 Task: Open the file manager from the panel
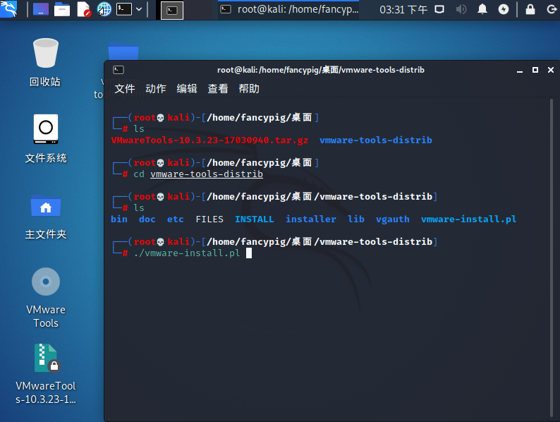(x=62, y=9)
